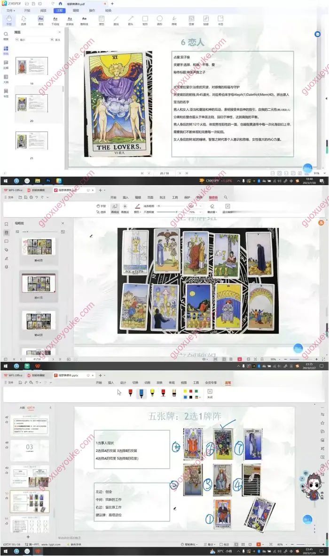329x556 pixels.
Task: Expand the 颜色 color dropdown in drawing toolbar
Action: tap(137, 212)
